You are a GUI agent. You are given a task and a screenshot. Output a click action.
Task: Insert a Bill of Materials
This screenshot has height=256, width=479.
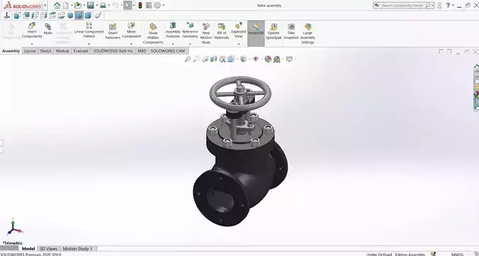[222, 31]
